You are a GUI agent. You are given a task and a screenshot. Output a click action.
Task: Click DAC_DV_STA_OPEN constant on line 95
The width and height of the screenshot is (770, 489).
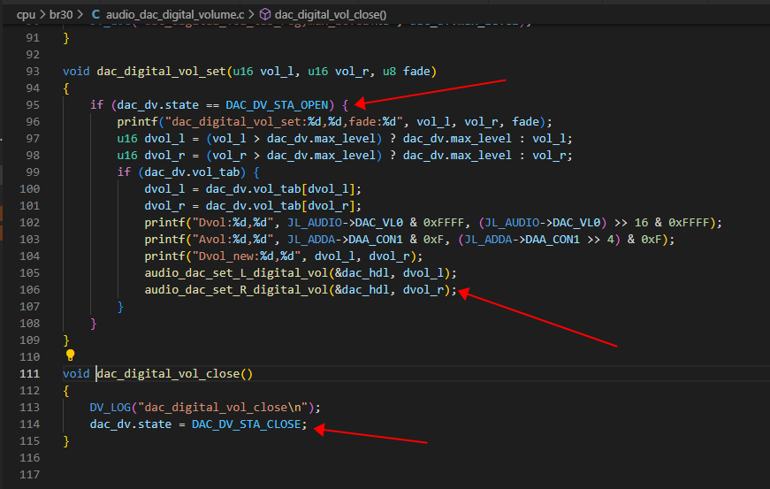click(x=277, y=105)
